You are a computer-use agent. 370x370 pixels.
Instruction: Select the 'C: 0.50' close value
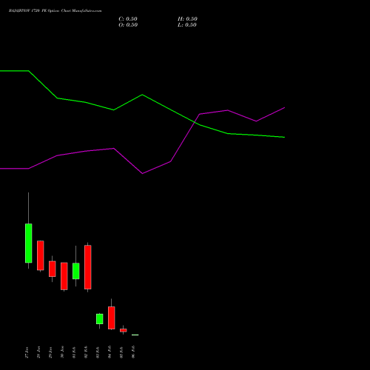pyautogui.click(x=128, y=19)
